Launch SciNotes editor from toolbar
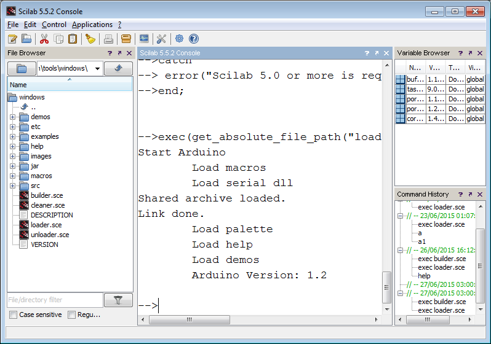Viewport: 491px width, 344px height. pos(12,39)
